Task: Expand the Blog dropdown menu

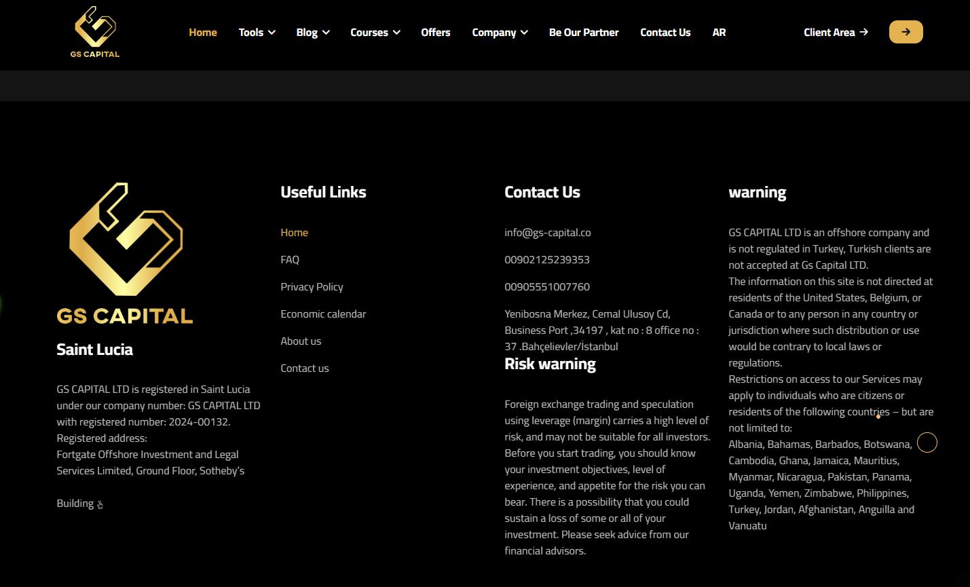Action: point(313,32)
